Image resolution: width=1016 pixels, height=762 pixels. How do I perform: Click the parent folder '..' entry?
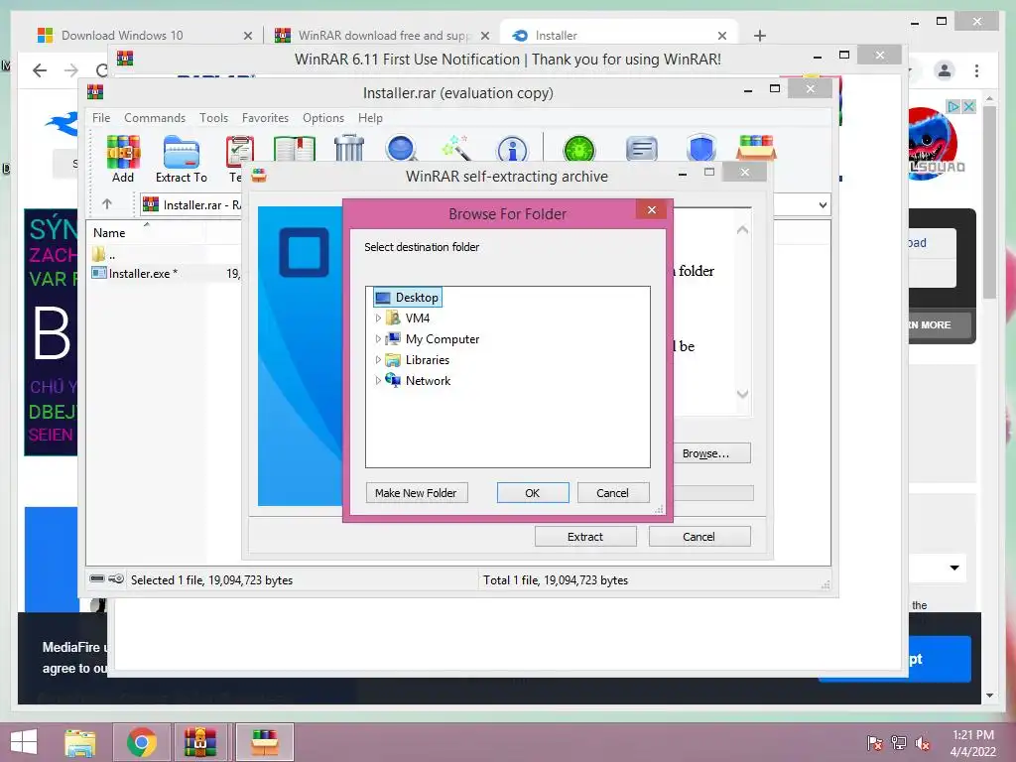tap(103, 253)
